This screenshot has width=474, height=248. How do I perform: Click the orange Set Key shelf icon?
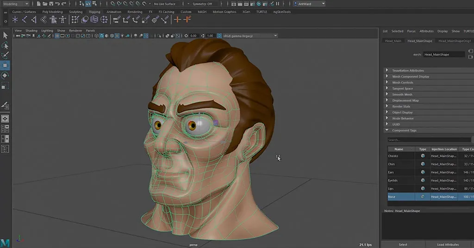point(177,20)
